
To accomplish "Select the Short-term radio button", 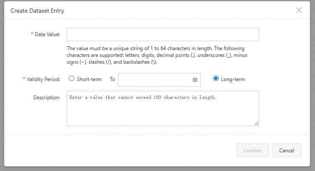I will click(71, 78).
